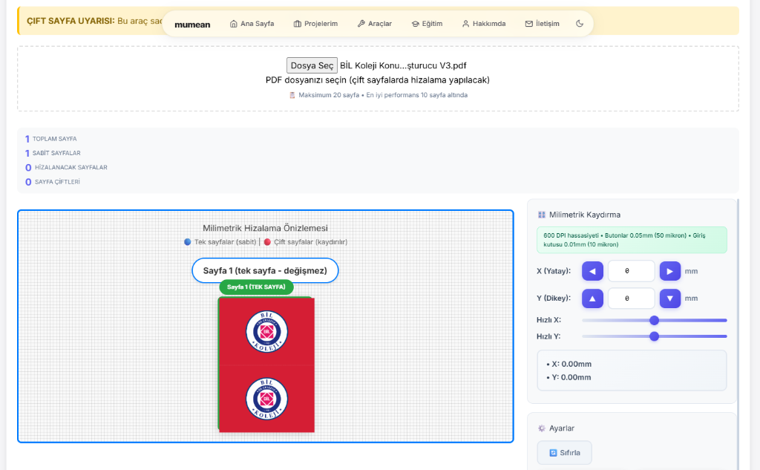Click the graduation cap icon beside Eğitim
This screenshot has height=470, width=760.
(416, 24)
